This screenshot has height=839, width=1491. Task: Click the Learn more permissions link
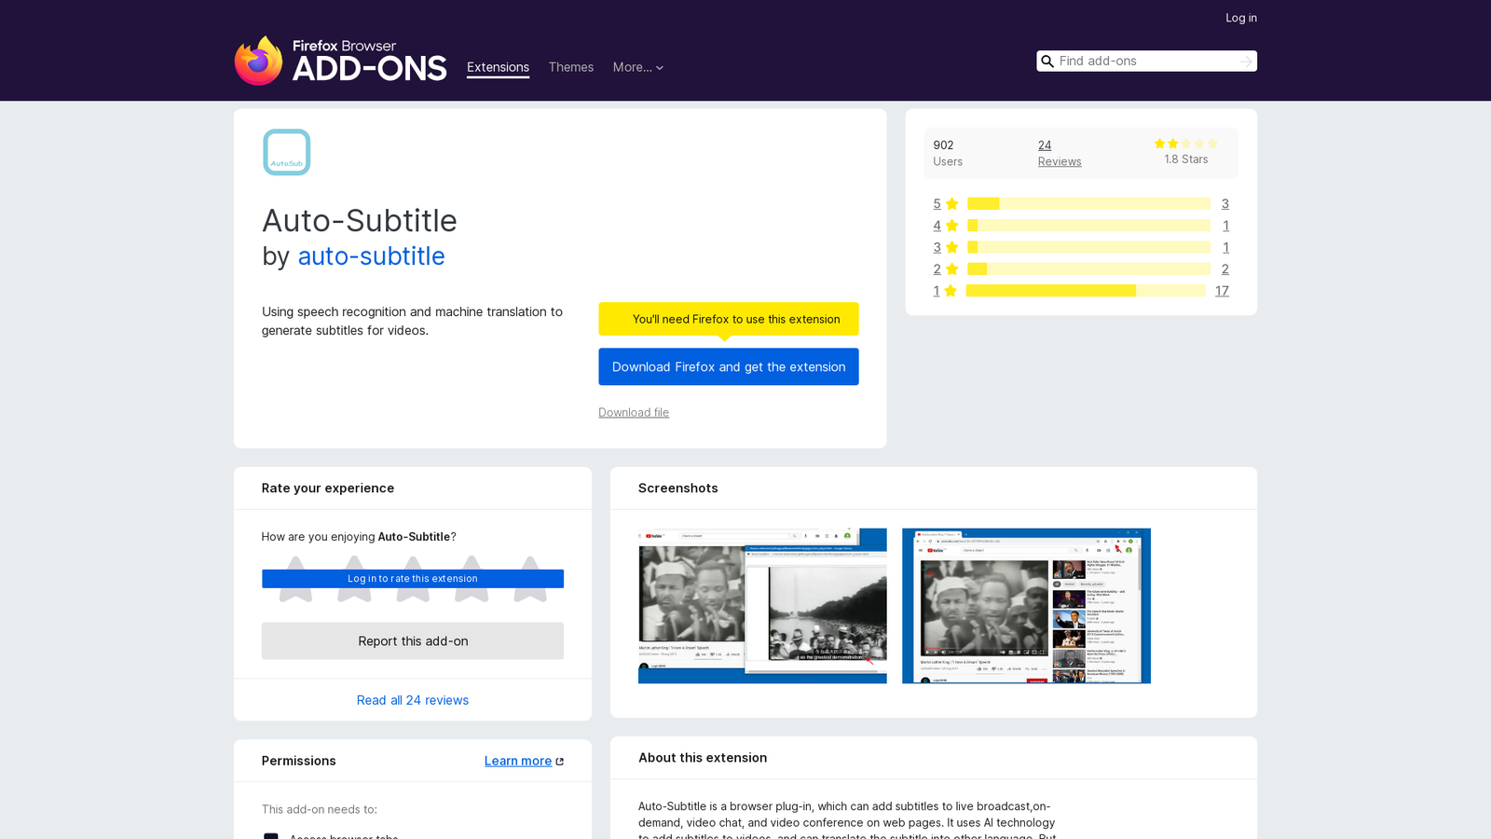click(x=518, y=761)
